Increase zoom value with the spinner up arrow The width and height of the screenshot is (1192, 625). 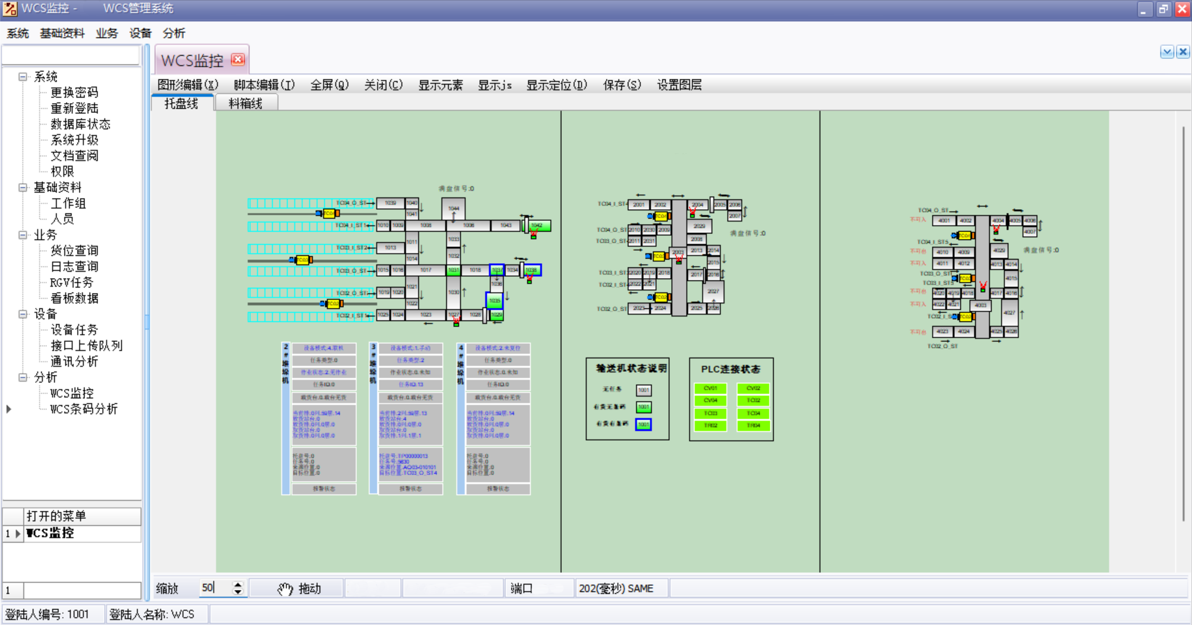tap(238, 584)
